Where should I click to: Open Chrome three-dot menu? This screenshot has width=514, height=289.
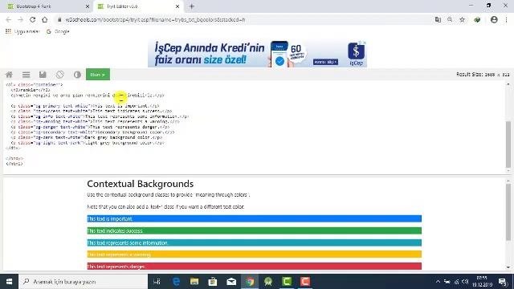[506, 19]
